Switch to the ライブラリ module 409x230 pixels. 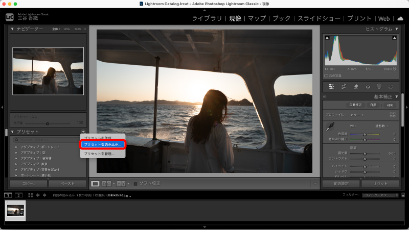coord(207,18)
